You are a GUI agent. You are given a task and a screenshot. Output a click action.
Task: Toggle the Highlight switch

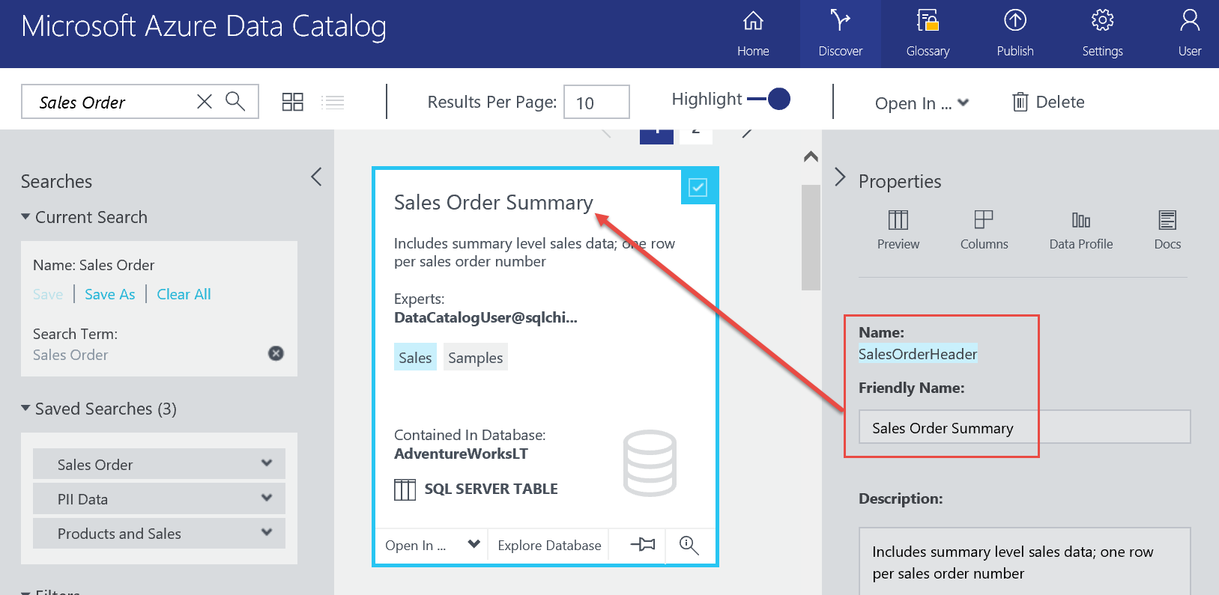[769, 99]
